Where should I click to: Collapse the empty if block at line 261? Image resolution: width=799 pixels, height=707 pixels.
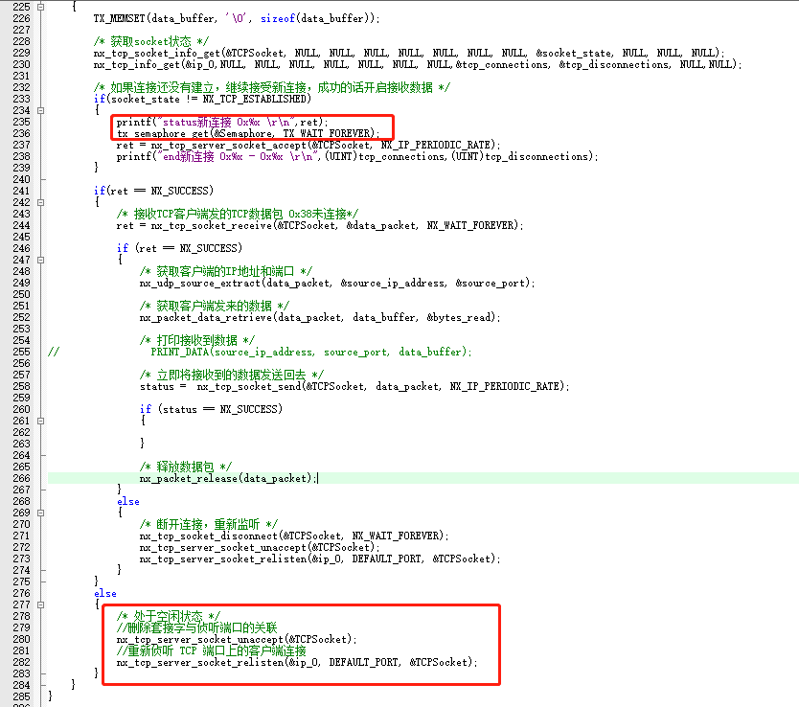click(x=40, y=421)
